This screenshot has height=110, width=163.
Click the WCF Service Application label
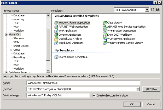tap(121, 39)
